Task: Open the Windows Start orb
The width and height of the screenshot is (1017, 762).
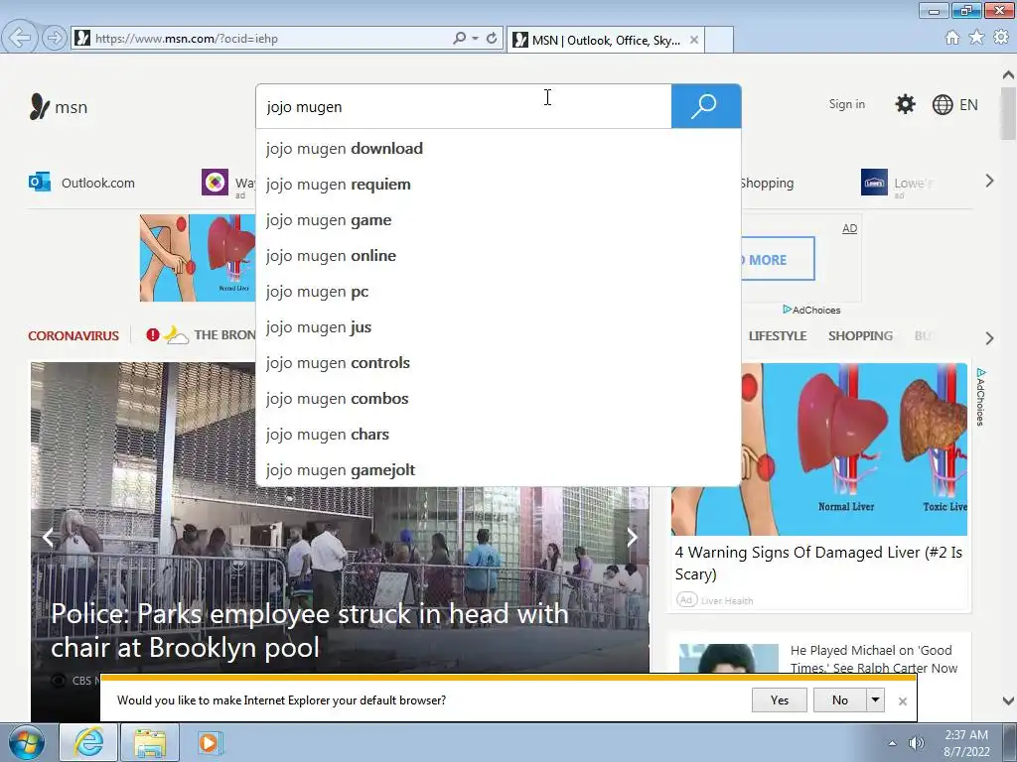Action: pyautogui.click(x=26, y=742)
